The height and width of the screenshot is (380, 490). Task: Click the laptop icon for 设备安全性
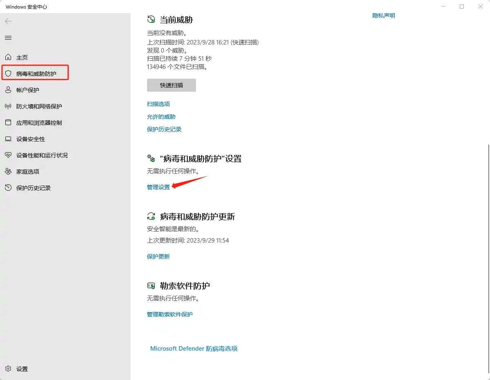click(8, 139)
